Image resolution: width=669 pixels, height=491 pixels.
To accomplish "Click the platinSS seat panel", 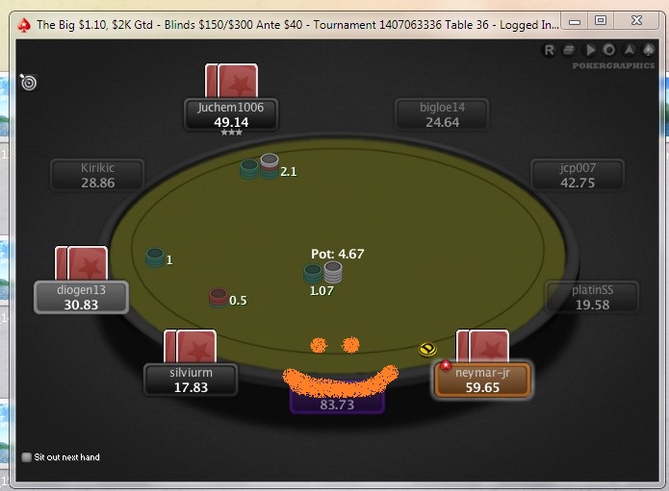I will tap(592, 297).
